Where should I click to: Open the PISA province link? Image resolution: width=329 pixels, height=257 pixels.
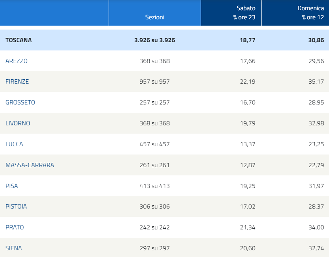(11, 186)
